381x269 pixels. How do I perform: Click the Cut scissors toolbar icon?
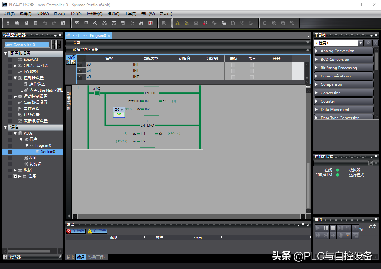8,23
